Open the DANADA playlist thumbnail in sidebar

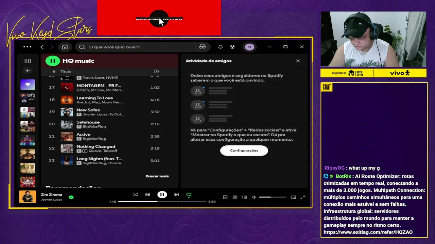click(28, 182)
